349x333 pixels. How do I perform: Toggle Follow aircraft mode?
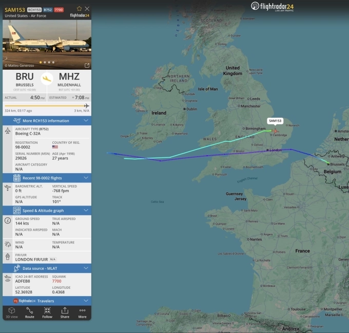pyautogui.click(x=47, y=313)
